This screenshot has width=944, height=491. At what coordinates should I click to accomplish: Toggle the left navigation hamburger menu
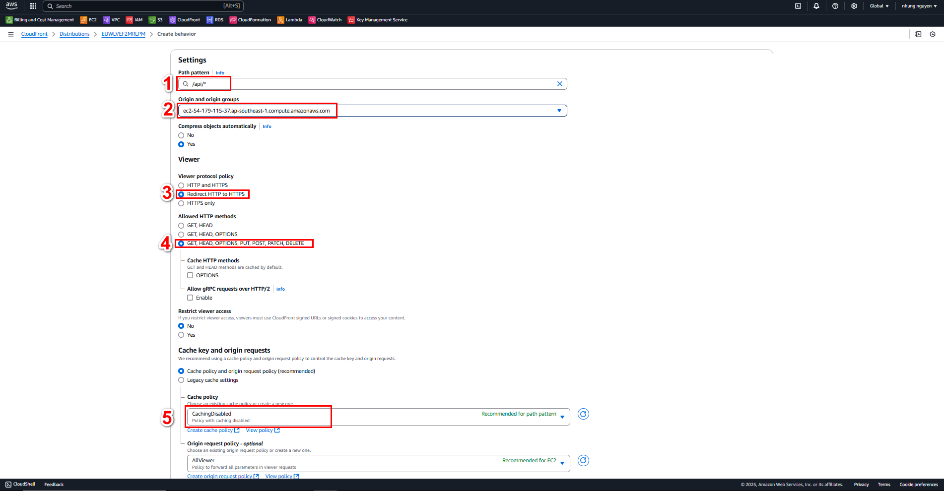[x=11, y=34]
